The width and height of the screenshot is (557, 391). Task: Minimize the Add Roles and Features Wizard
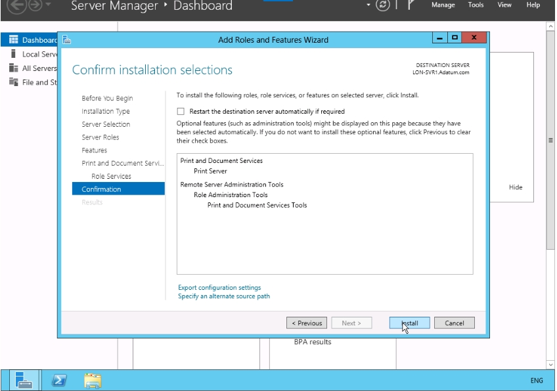click(x=440, y=37)
